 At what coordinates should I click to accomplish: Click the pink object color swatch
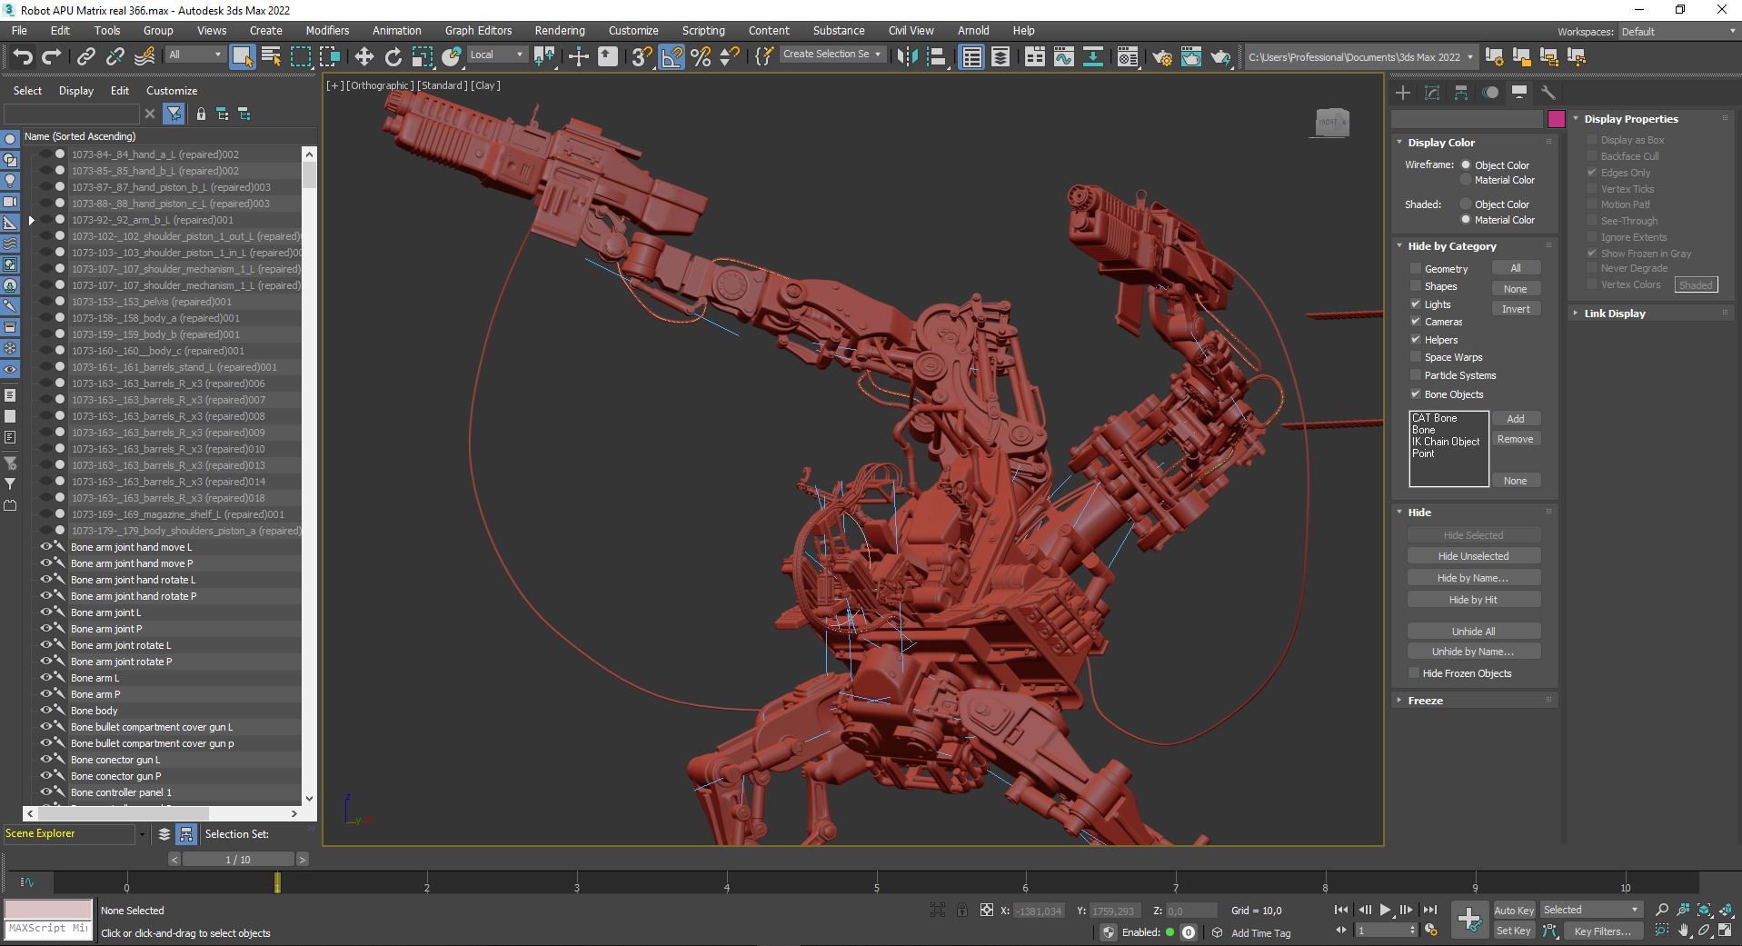tap(1557, 119)
